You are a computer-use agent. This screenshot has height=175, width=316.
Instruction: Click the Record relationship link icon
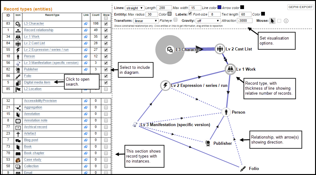tap(86, 30)
